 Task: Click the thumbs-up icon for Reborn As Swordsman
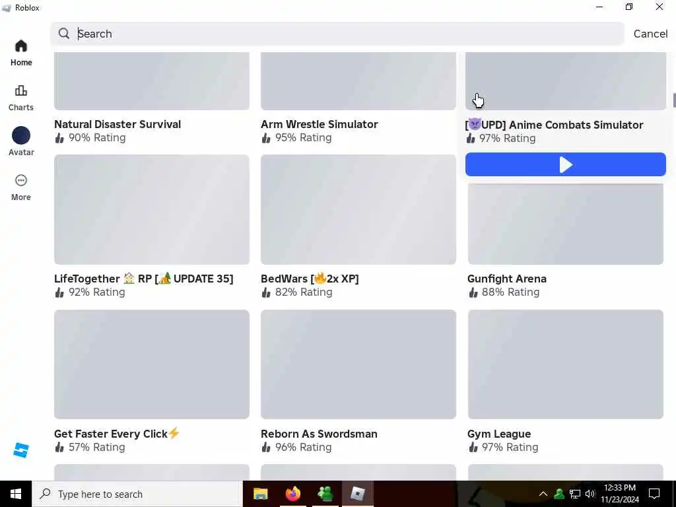coord(266,448)
